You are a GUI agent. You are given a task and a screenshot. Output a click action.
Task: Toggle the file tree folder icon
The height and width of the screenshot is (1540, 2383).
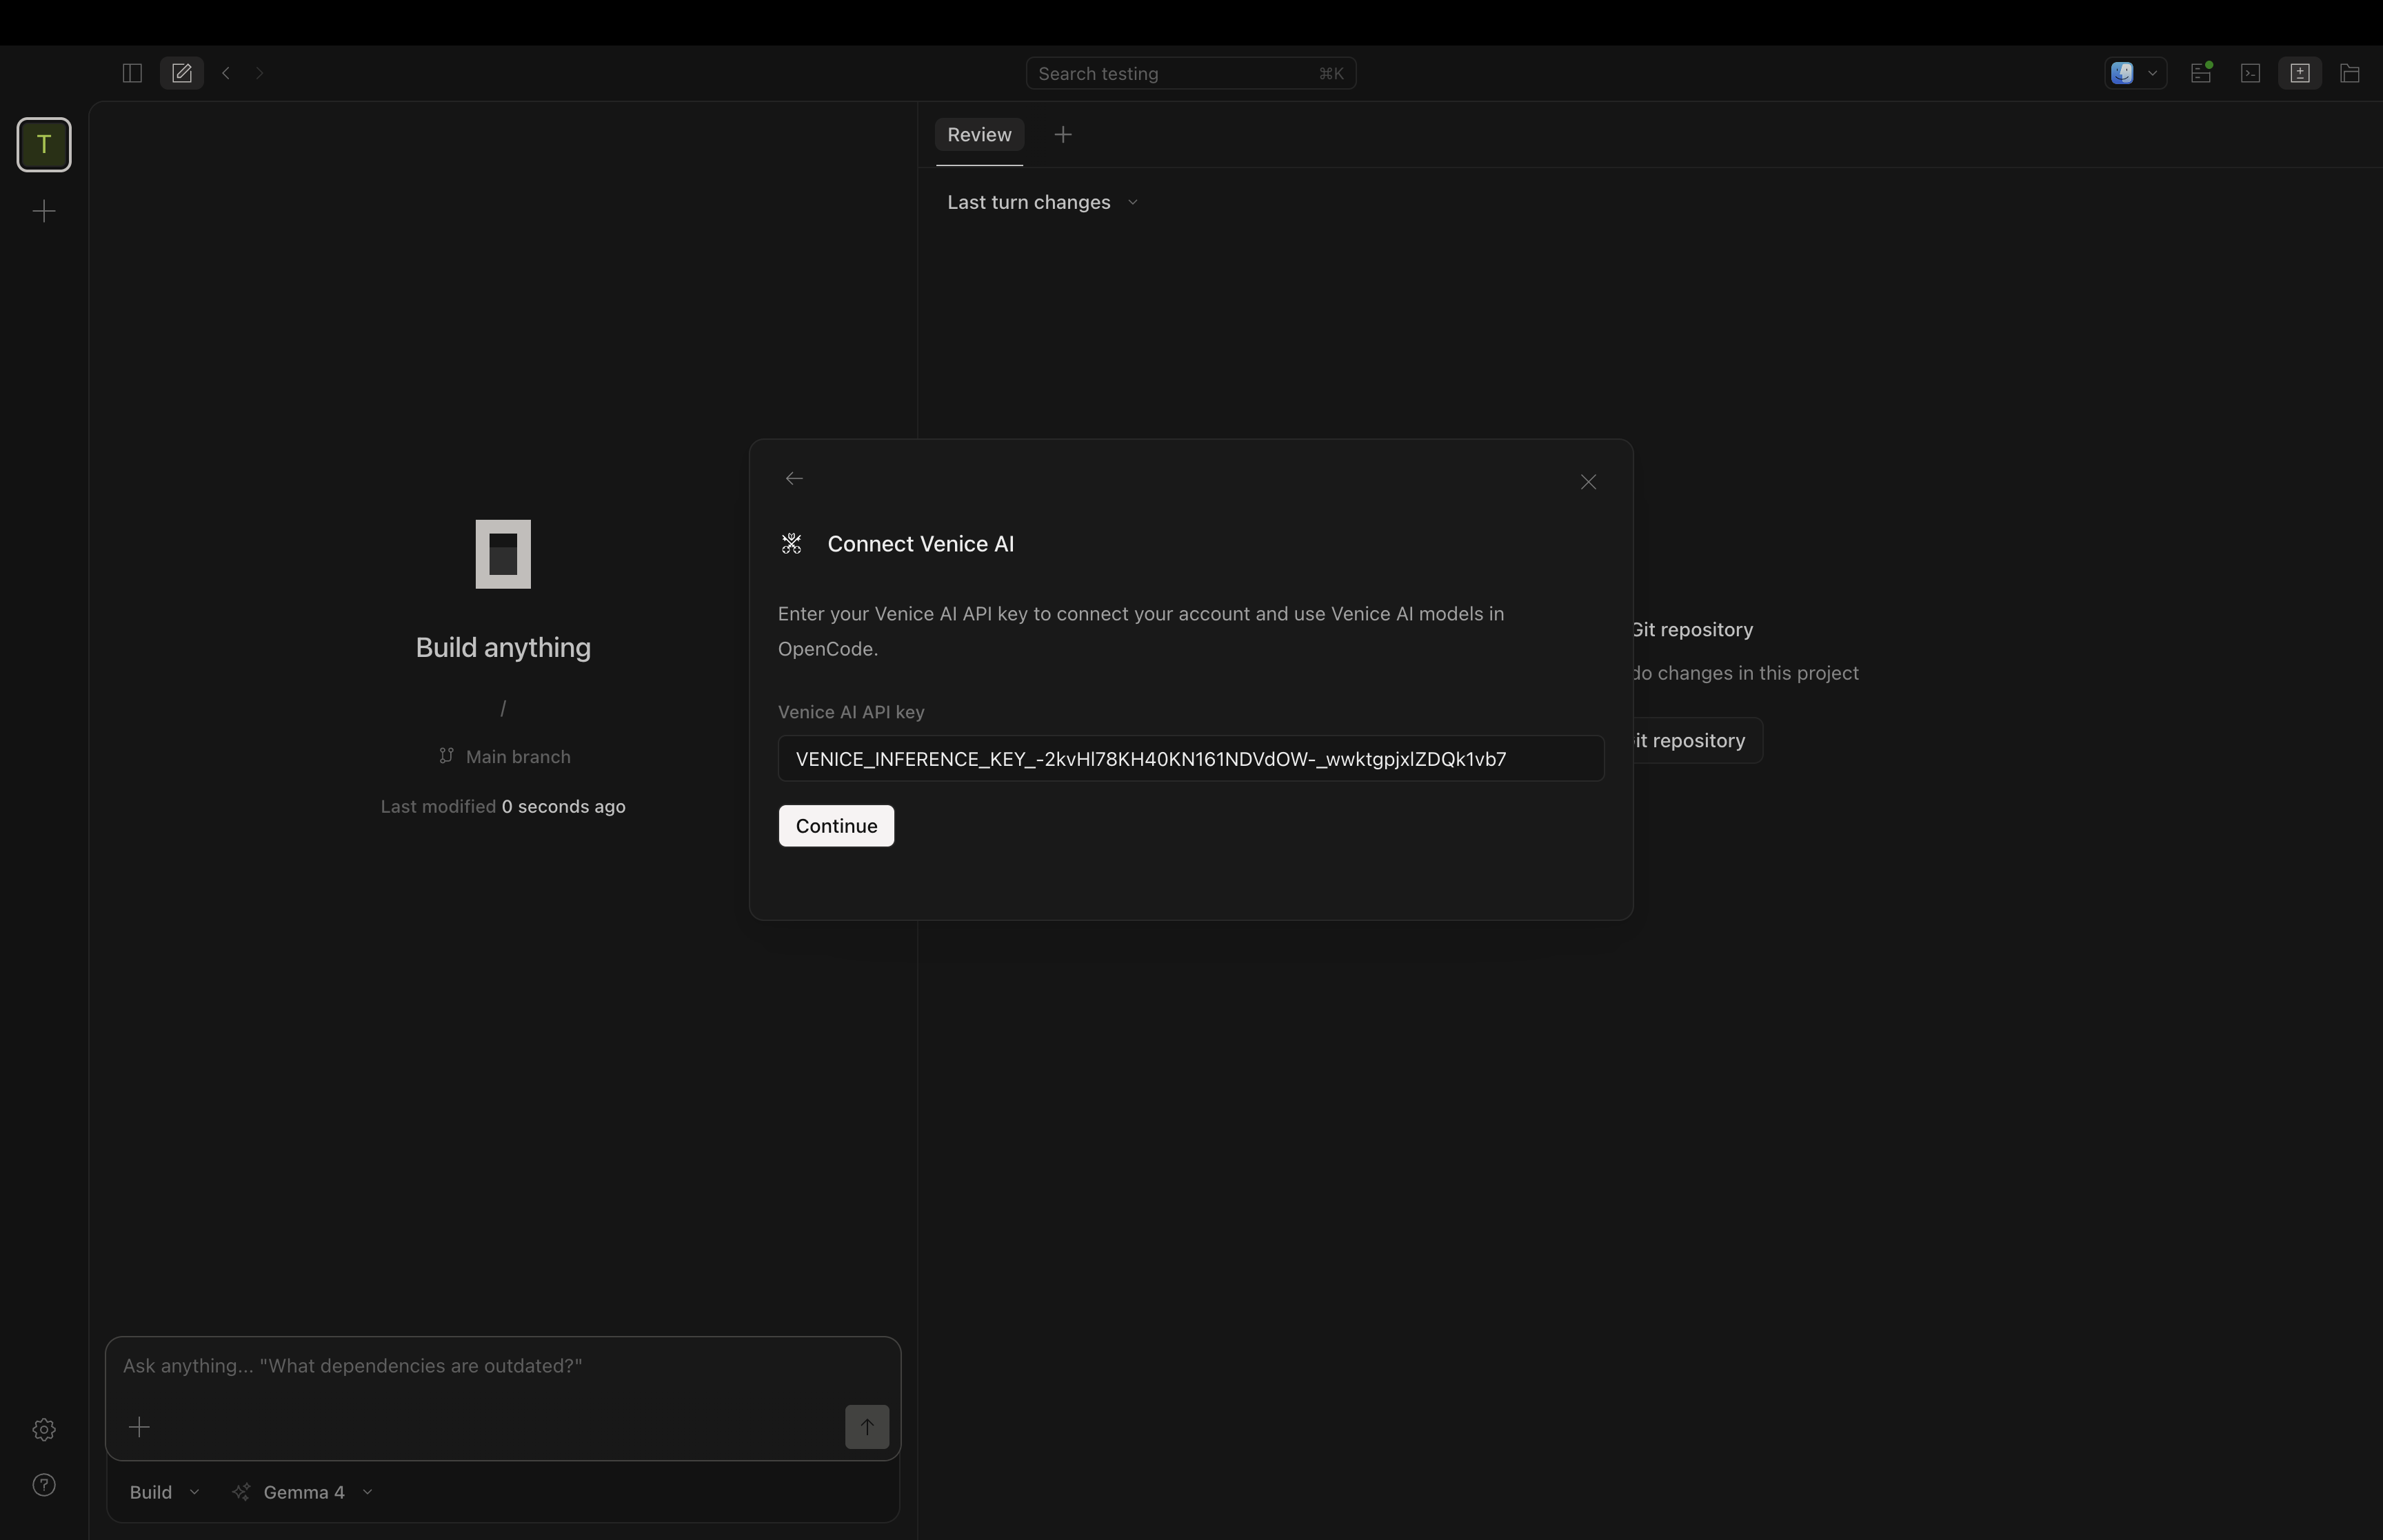pyautogui.click(x=2350, y=73)
